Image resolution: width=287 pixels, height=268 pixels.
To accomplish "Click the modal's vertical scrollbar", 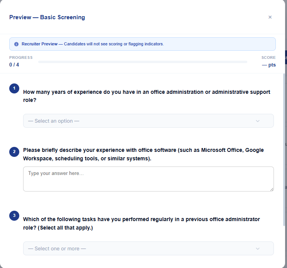I will click(284, 150).
